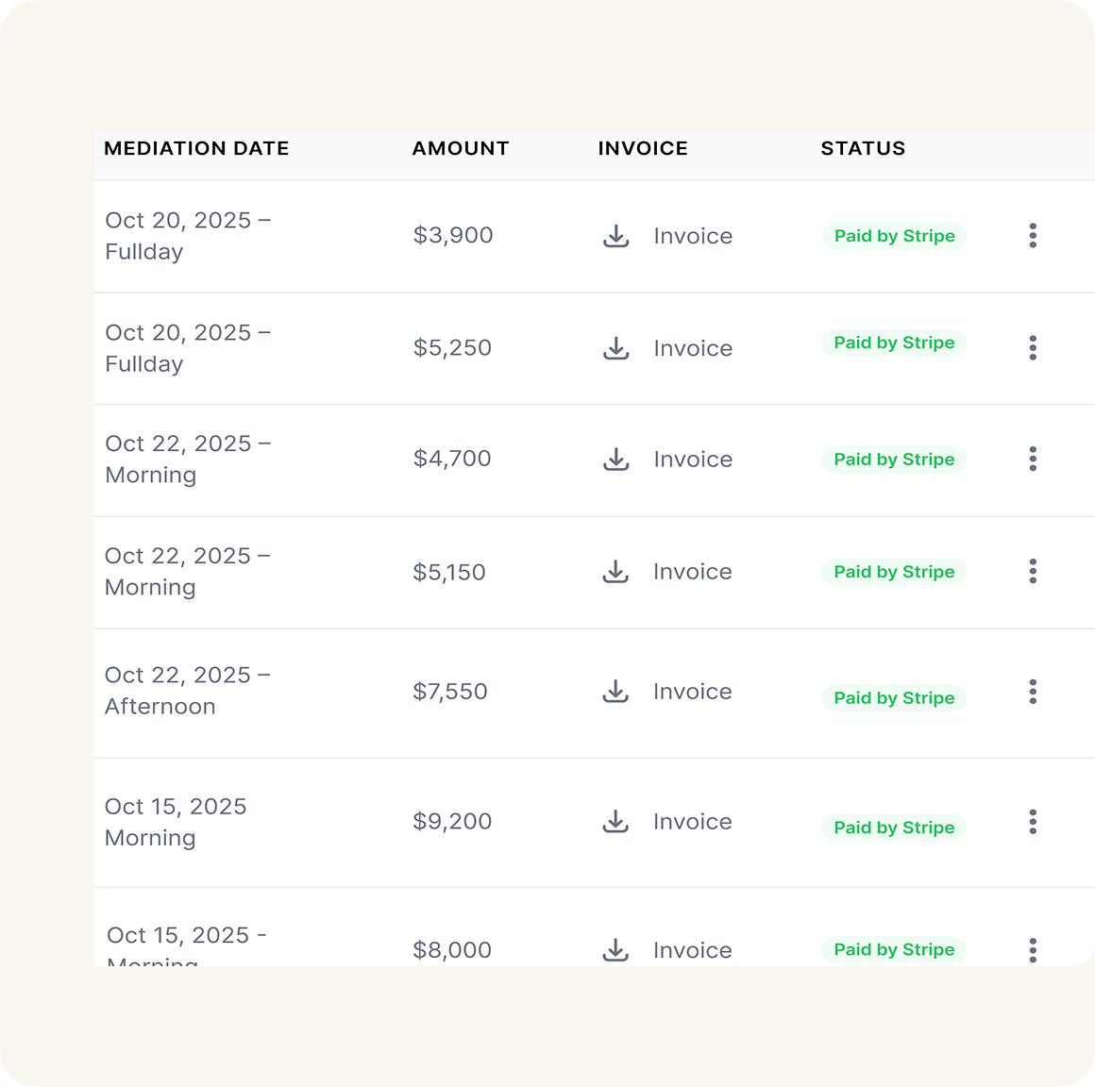Click Invoice link in $9,200 row
1095x1087 pixels.
pyautogui.click(x=692, y=822)
